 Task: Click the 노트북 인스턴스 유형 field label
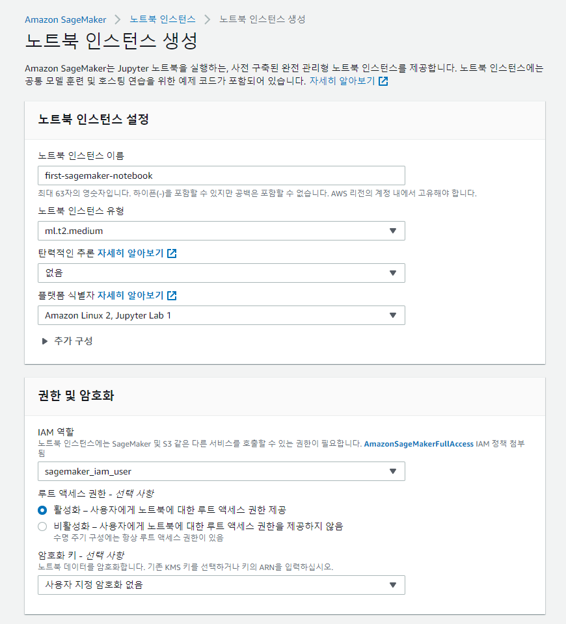coord(81,211)
